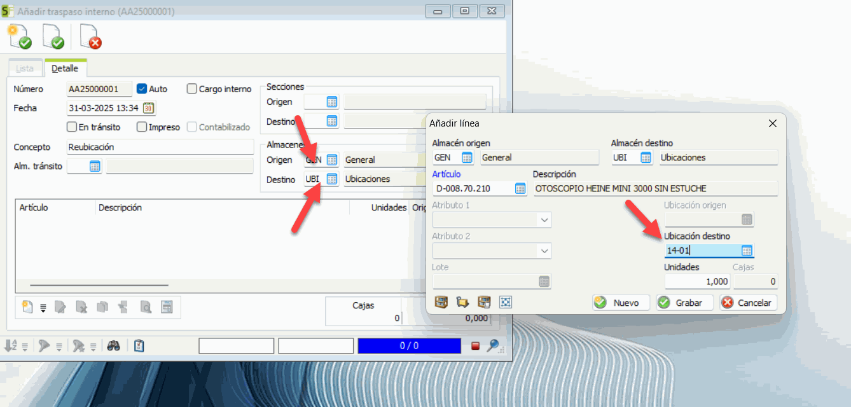Expand the Atributo 2 dropdown
This screenshot has height=407, width=851.
[544, 251]
